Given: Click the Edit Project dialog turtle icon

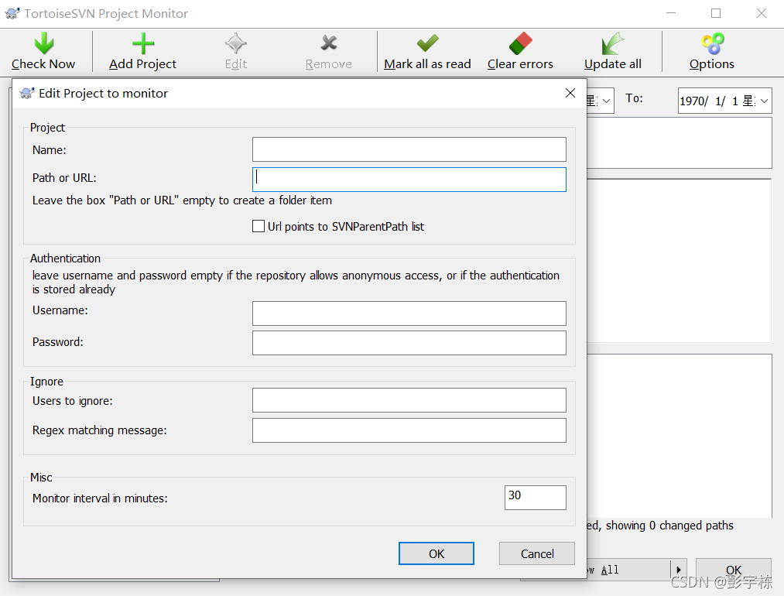Looking at the screenshot, I should tap(27, 93).
